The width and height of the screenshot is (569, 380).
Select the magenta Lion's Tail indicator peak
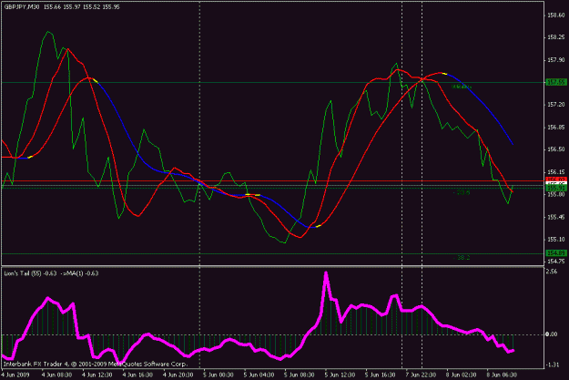tap(326, 274)
